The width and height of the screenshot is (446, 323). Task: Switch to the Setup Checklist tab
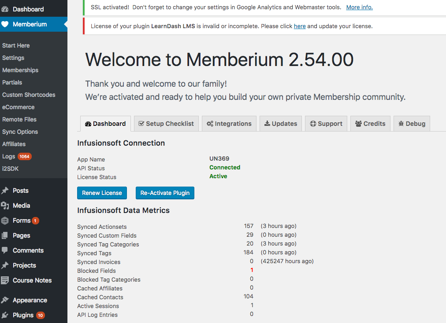coord(166,124)
